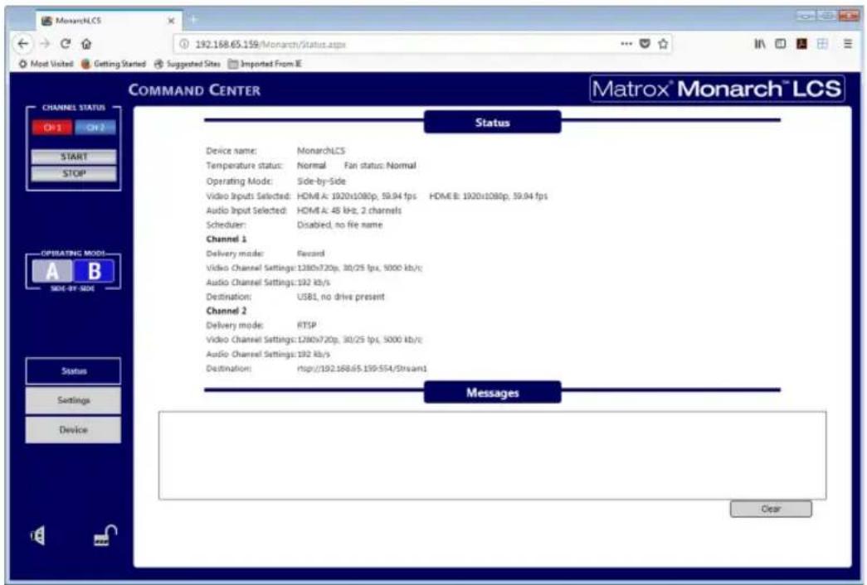Click the Pocket save icon in address bar
This screenshot has height=585, width=867.
tap(645, 44)
